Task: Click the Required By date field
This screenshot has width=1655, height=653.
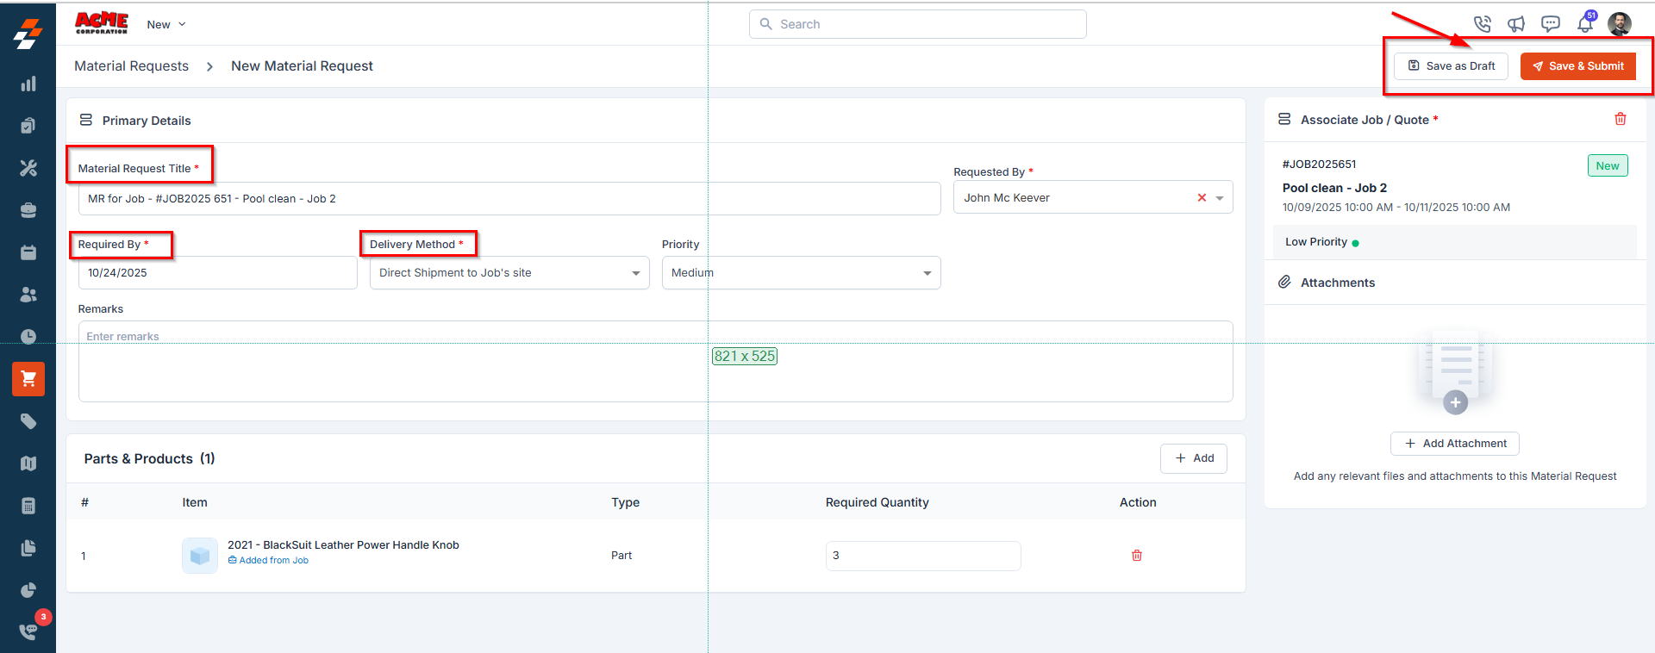Action: click(x=217, y=273)
